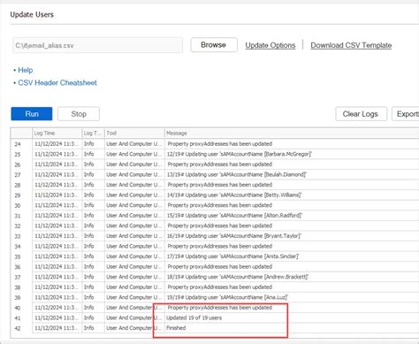Select the Tool column header
Screen dimensions: 419x344
[134, 134]
